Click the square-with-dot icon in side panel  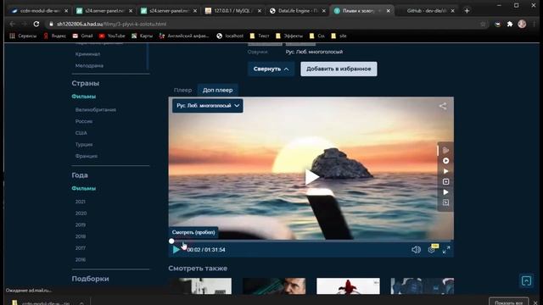click(x=445, y=181)
